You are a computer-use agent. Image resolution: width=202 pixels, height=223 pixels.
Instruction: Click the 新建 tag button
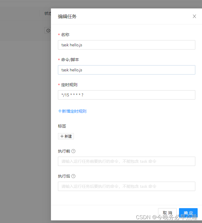pos(66,136)
